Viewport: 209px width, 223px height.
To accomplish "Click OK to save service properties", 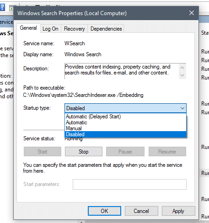I will pyautogui.click(x=104, y=211).
